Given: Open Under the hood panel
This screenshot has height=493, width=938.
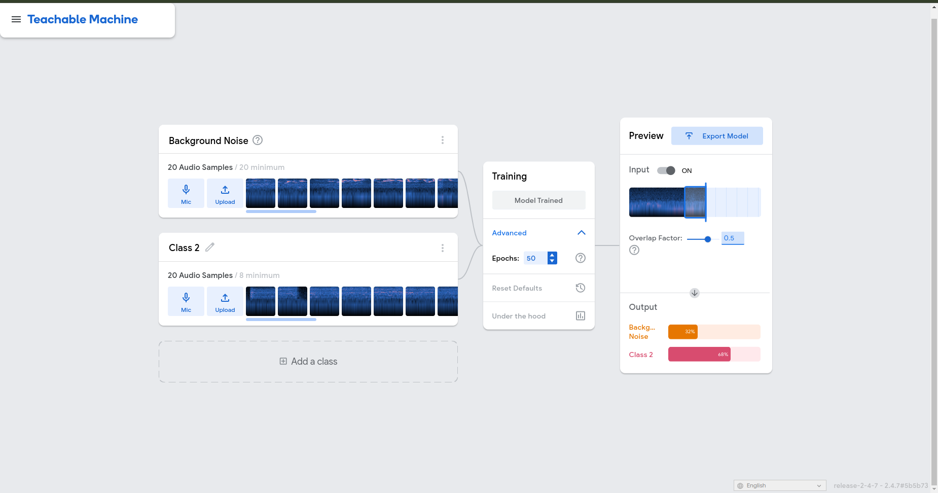Looking at the screenshot, I should point(538,316).
